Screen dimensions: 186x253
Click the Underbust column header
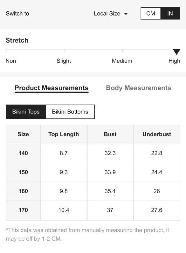tap(157, 134)
